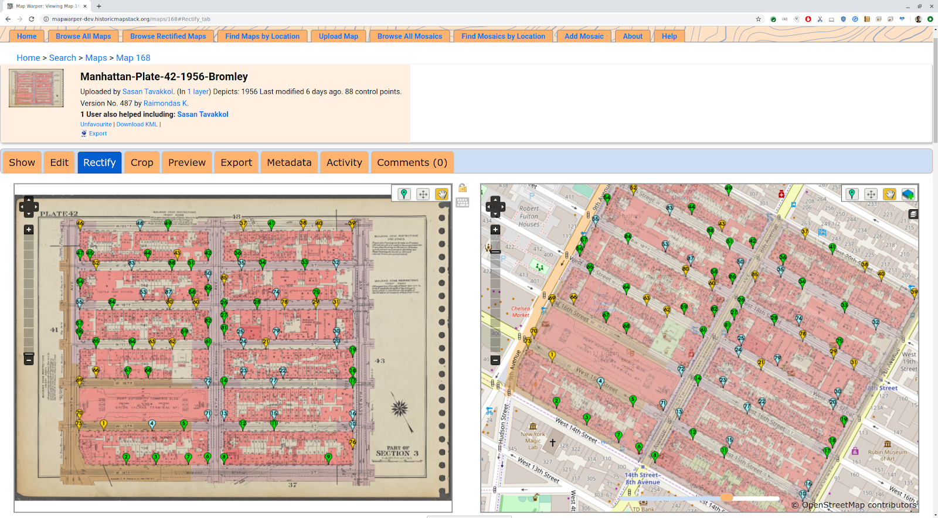This screenshot has width=938, height=518.
Task: Zoom out on the right OpenStreetMap
Action: coord(495,360)
